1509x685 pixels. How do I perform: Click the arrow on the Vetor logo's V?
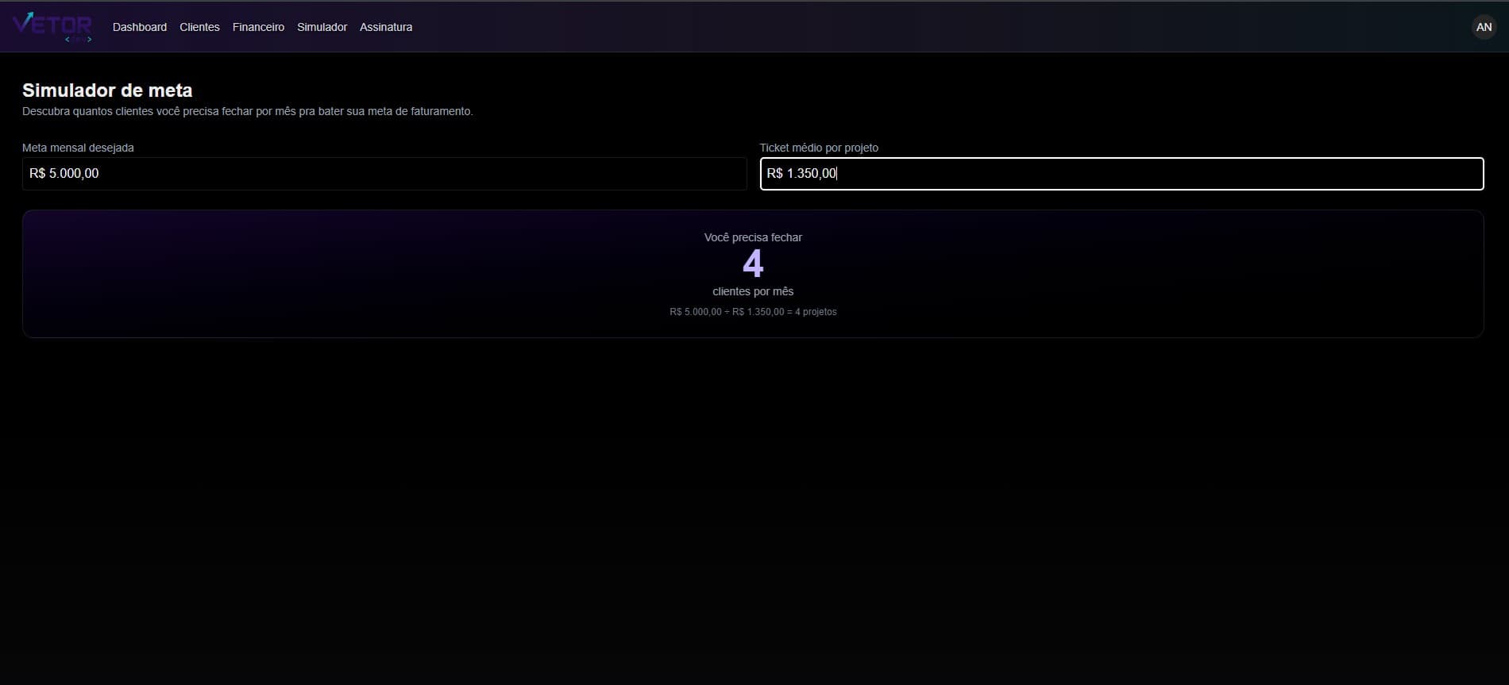click(29, 17)
